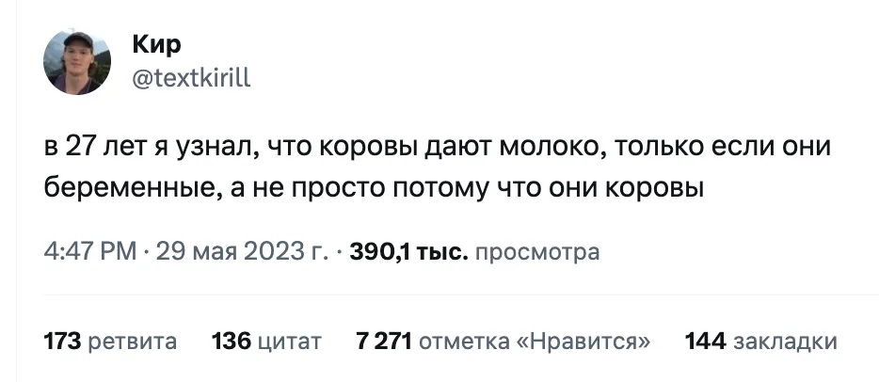Click the @textkirill handle
Viewport: 879px width, 382px height.
tap(193, 78)
